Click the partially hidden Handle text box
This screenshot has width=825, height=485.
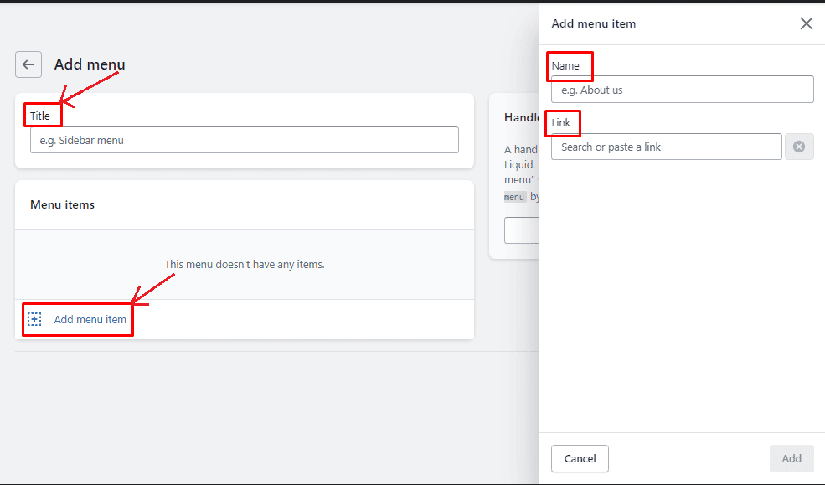[522, 230]
